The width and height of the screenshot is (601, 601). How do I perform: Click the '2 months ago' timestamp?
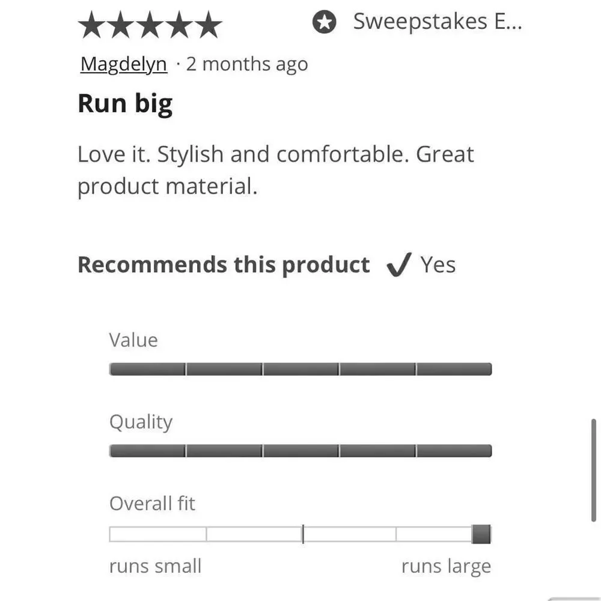pos(247,64)
